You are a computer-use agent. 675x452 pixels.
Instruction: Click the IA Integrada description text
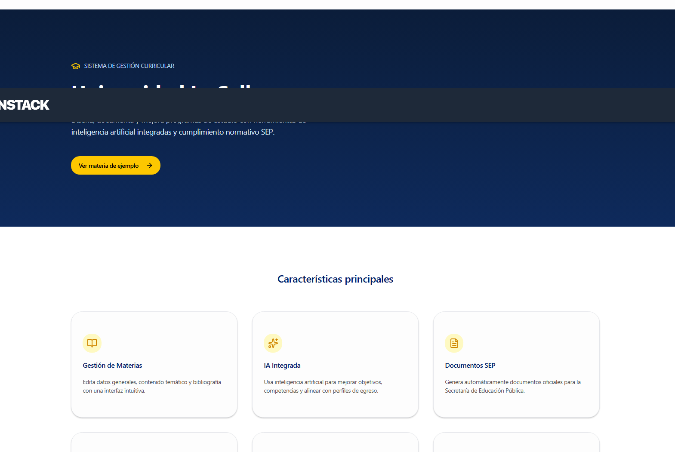click(x=323, y=386)
